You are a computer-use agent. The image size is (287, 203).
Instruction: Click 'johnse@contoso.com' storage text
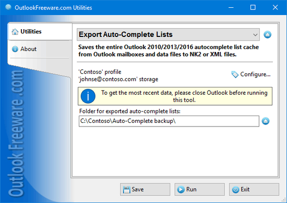tap(118, 79)
